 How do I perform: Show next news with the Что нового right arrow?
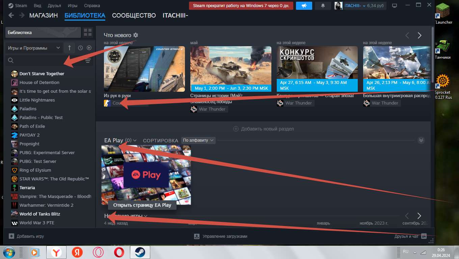click(420, 35)
